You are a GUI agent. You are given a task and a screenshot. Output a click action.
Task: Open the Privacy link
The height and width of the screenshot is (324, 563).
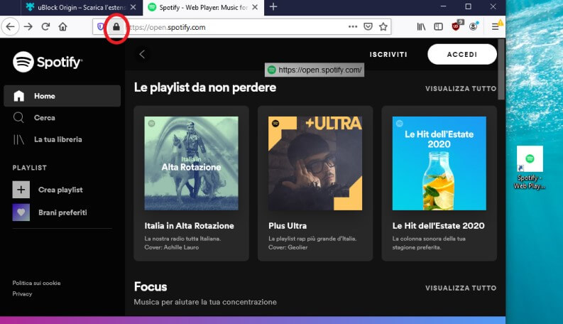point(22,294)
